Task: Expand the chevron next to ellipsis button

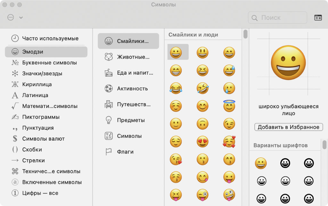Action: [21, 18]
